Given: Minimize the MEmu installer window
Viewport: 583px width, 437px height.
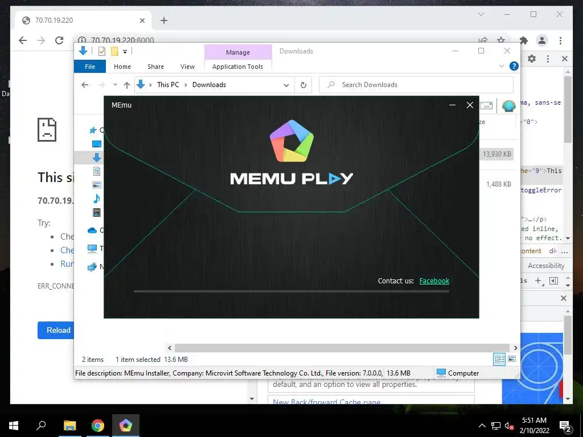Looking at the screenshot, I should (452, 105).
